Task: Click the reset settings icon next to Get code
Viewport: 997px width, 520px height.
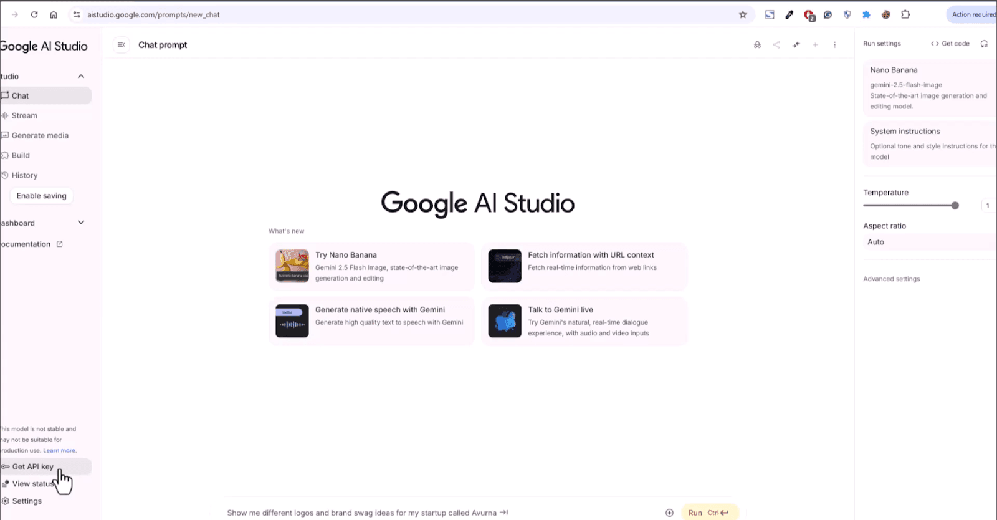Action: [984, 44]
